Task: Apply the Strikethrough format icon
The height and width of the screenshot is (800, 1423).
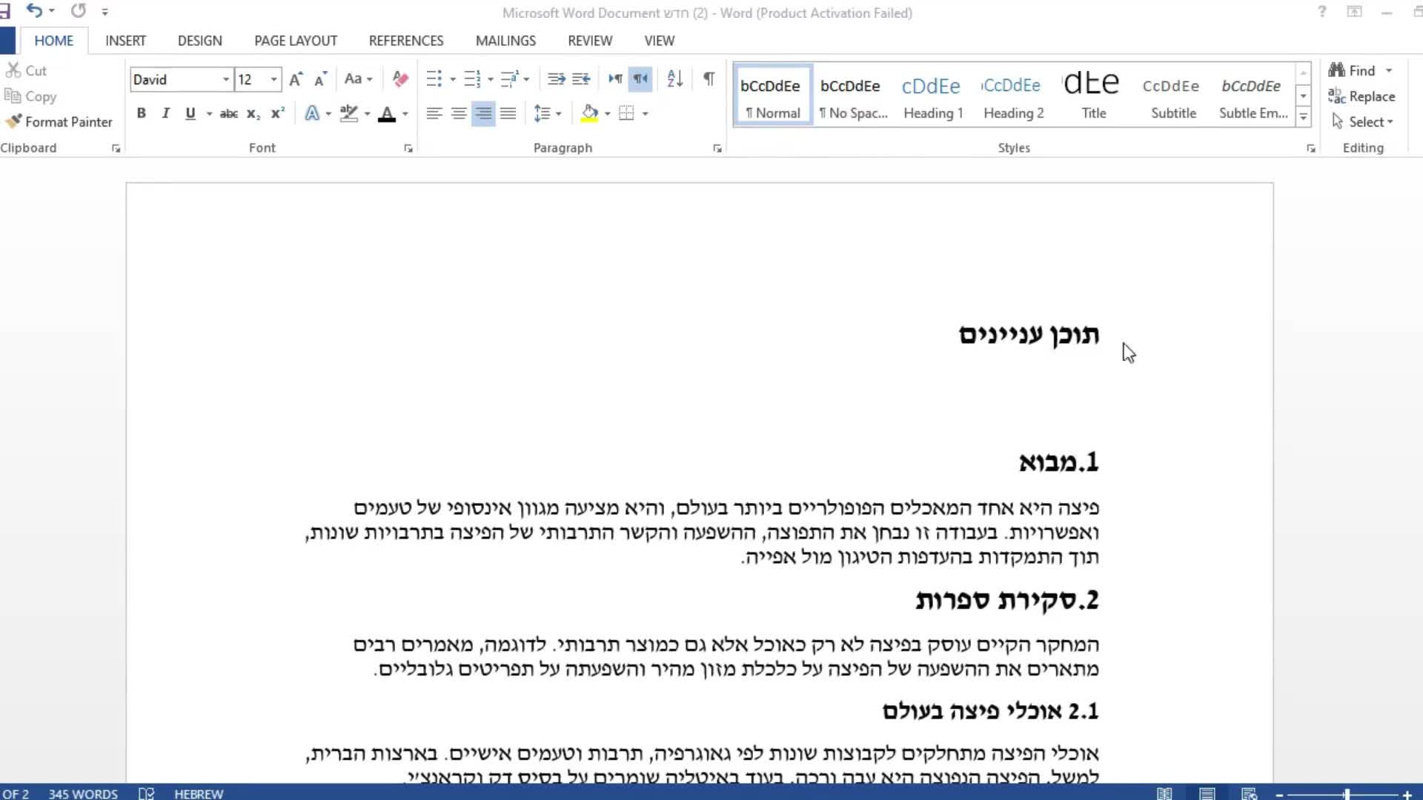Action: coord(228,113)
